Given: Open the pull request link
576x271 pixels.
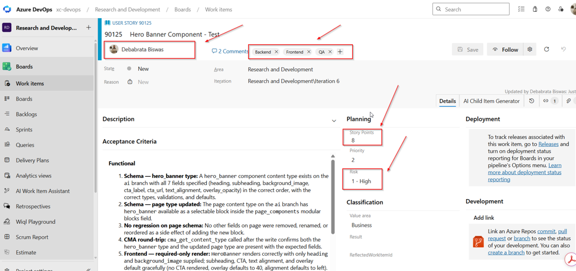Looking at the screenshot, I should click(x=528, y=234).
